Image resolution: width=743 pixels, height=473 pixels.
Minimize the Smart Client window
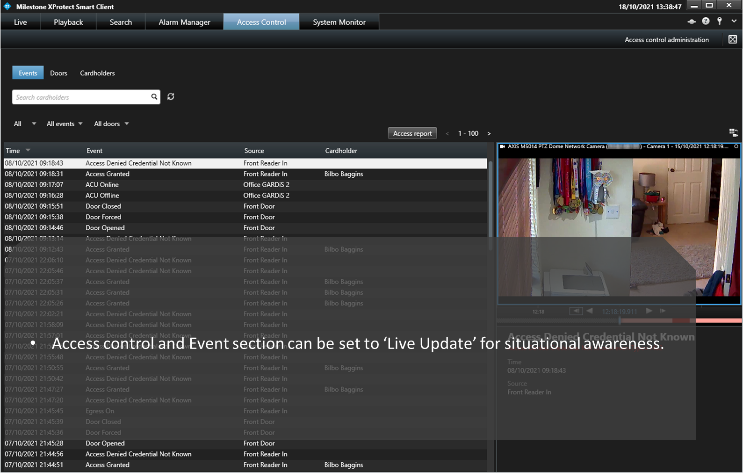click(x=694, y=6)
